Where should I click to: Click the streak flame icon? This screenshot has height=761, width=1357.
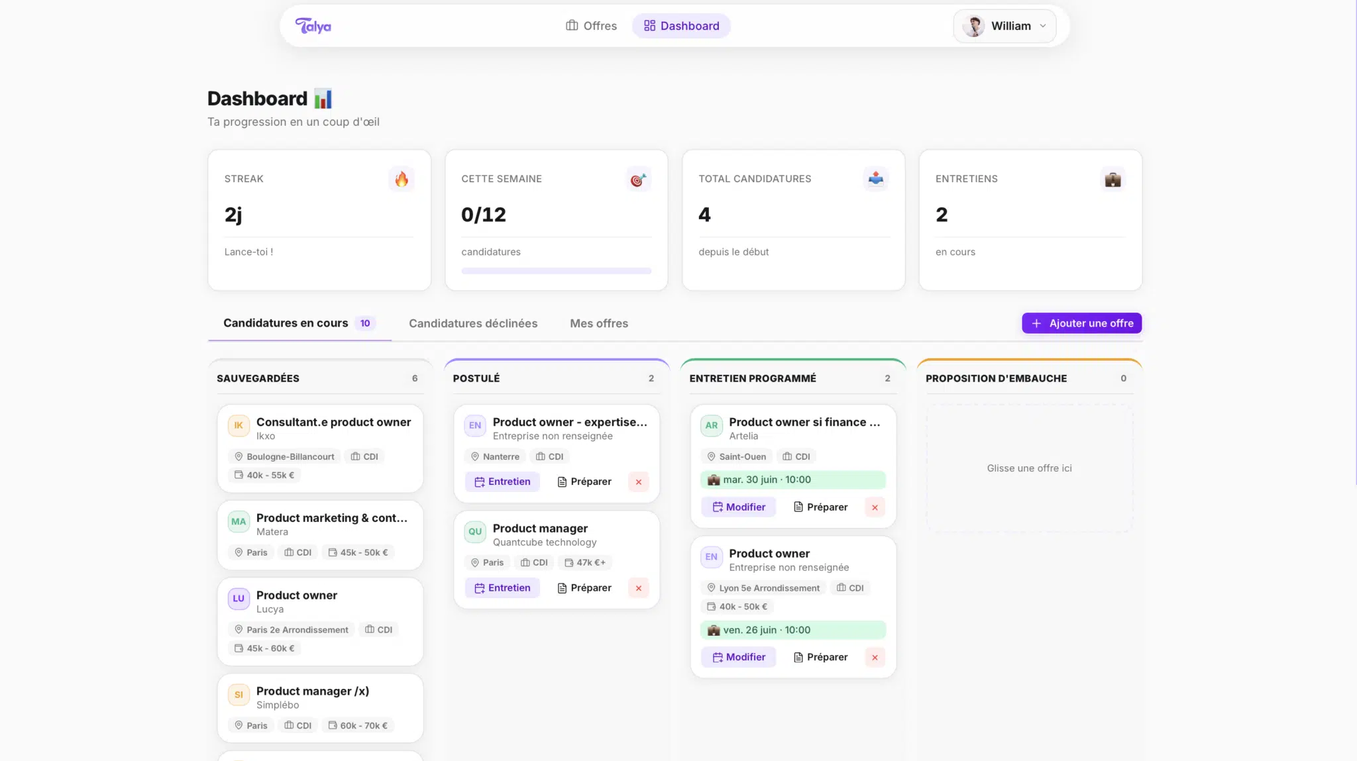tap(402, 179)
